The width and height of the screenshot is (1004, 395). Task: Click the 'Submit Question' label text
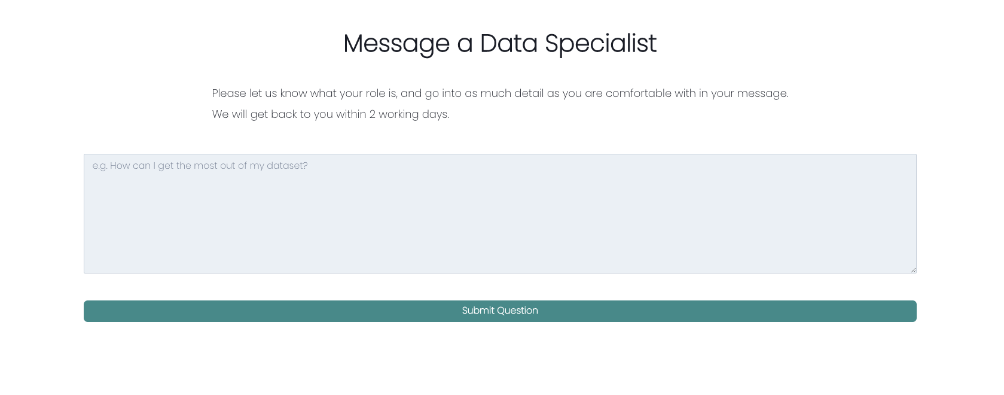tap(500, 311)
